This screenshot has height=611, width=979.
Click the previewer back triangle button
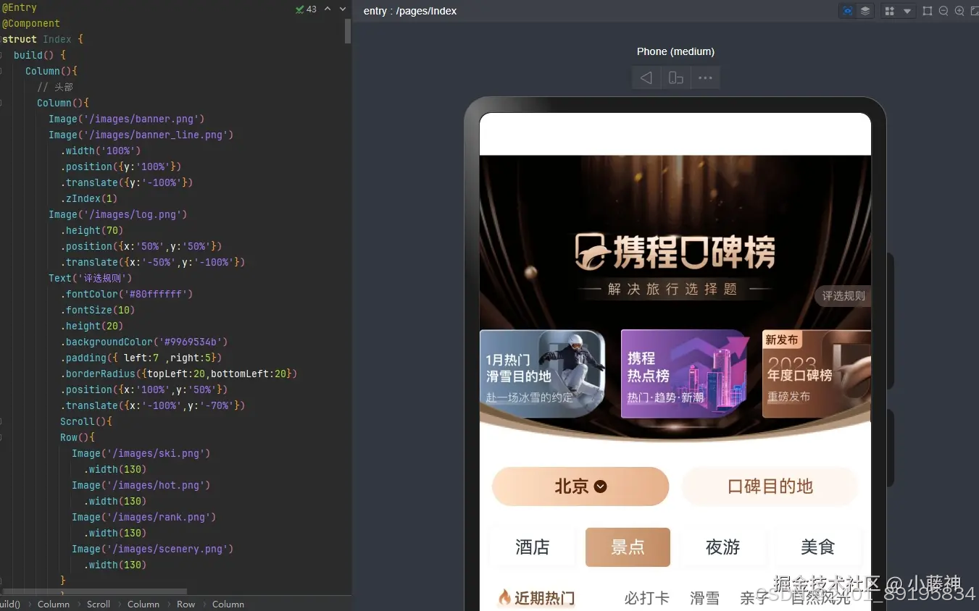(646, 77)
